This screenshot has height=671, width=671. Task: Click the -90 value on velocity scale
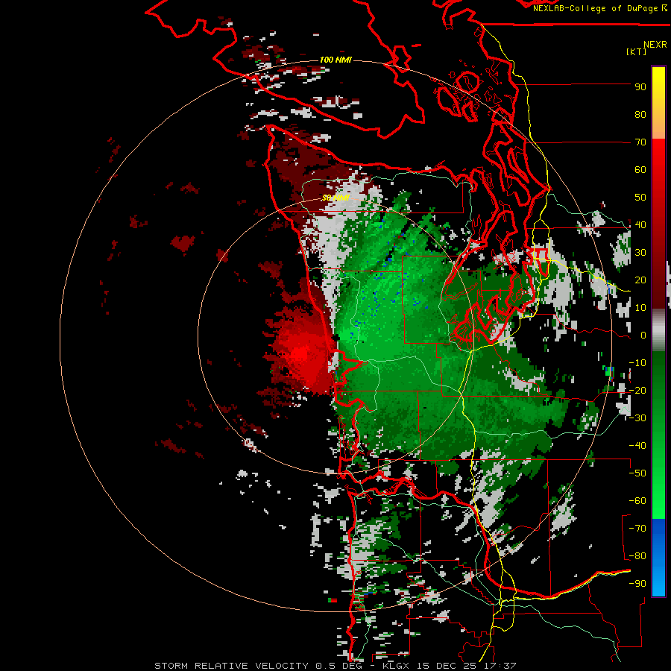pyautogui.click(x=637, y=584)
